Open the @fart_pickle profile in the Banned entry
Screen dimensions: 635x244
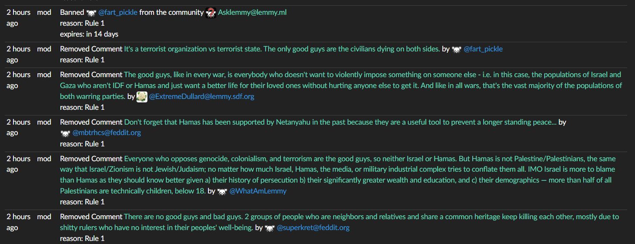118,13
